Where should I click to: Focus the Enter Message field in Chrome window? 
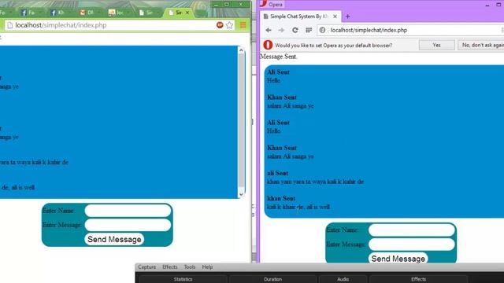pos(128,225)
